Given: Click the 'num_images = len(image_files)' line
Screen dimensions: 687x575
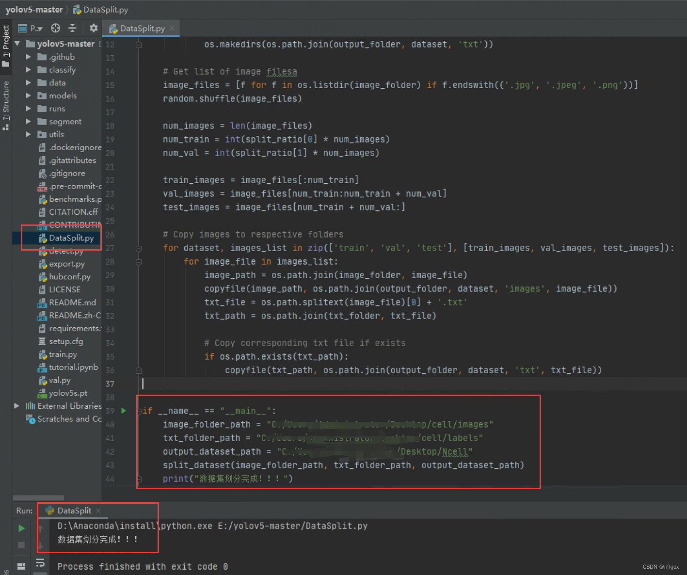Looking at the screenshot, I should click(x=238, y=126).
